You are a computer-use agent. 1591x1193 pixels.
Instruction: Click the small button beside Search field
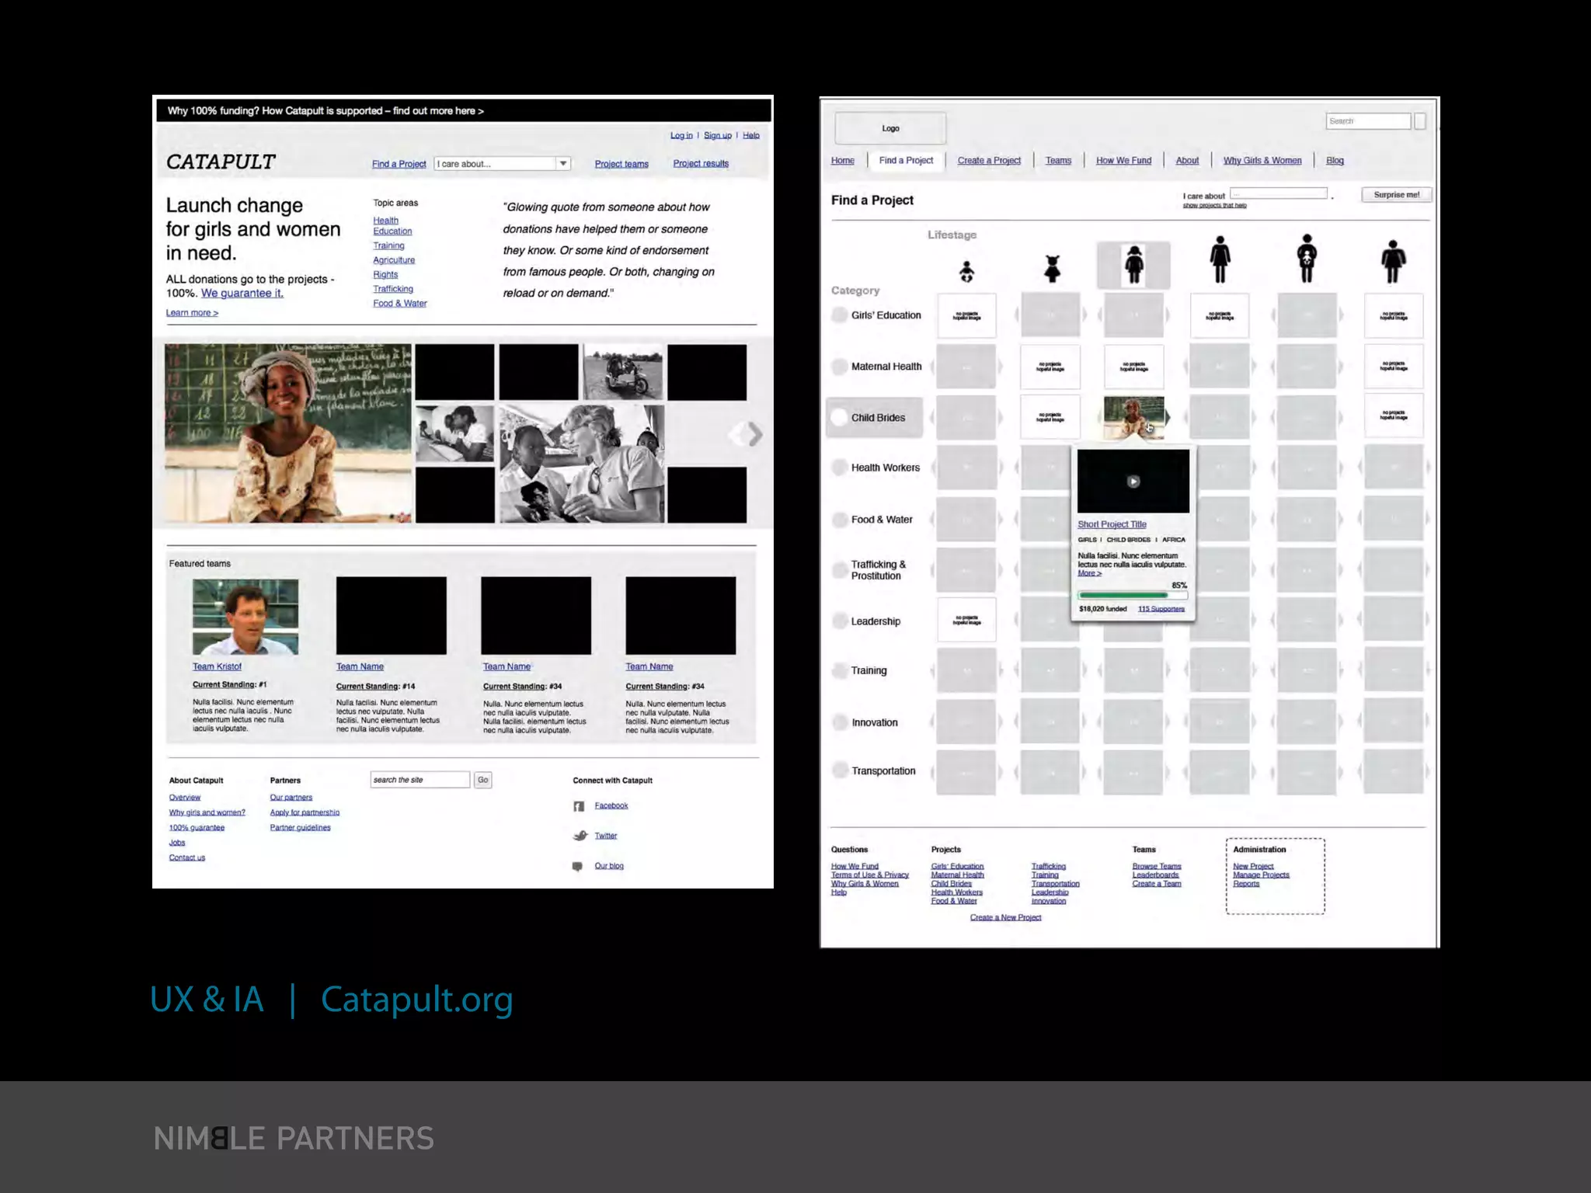click(x=1420, y=121)
